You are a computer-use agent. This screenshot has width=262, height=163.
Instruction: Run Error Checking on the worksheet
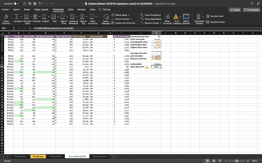(x=177, y=19)
